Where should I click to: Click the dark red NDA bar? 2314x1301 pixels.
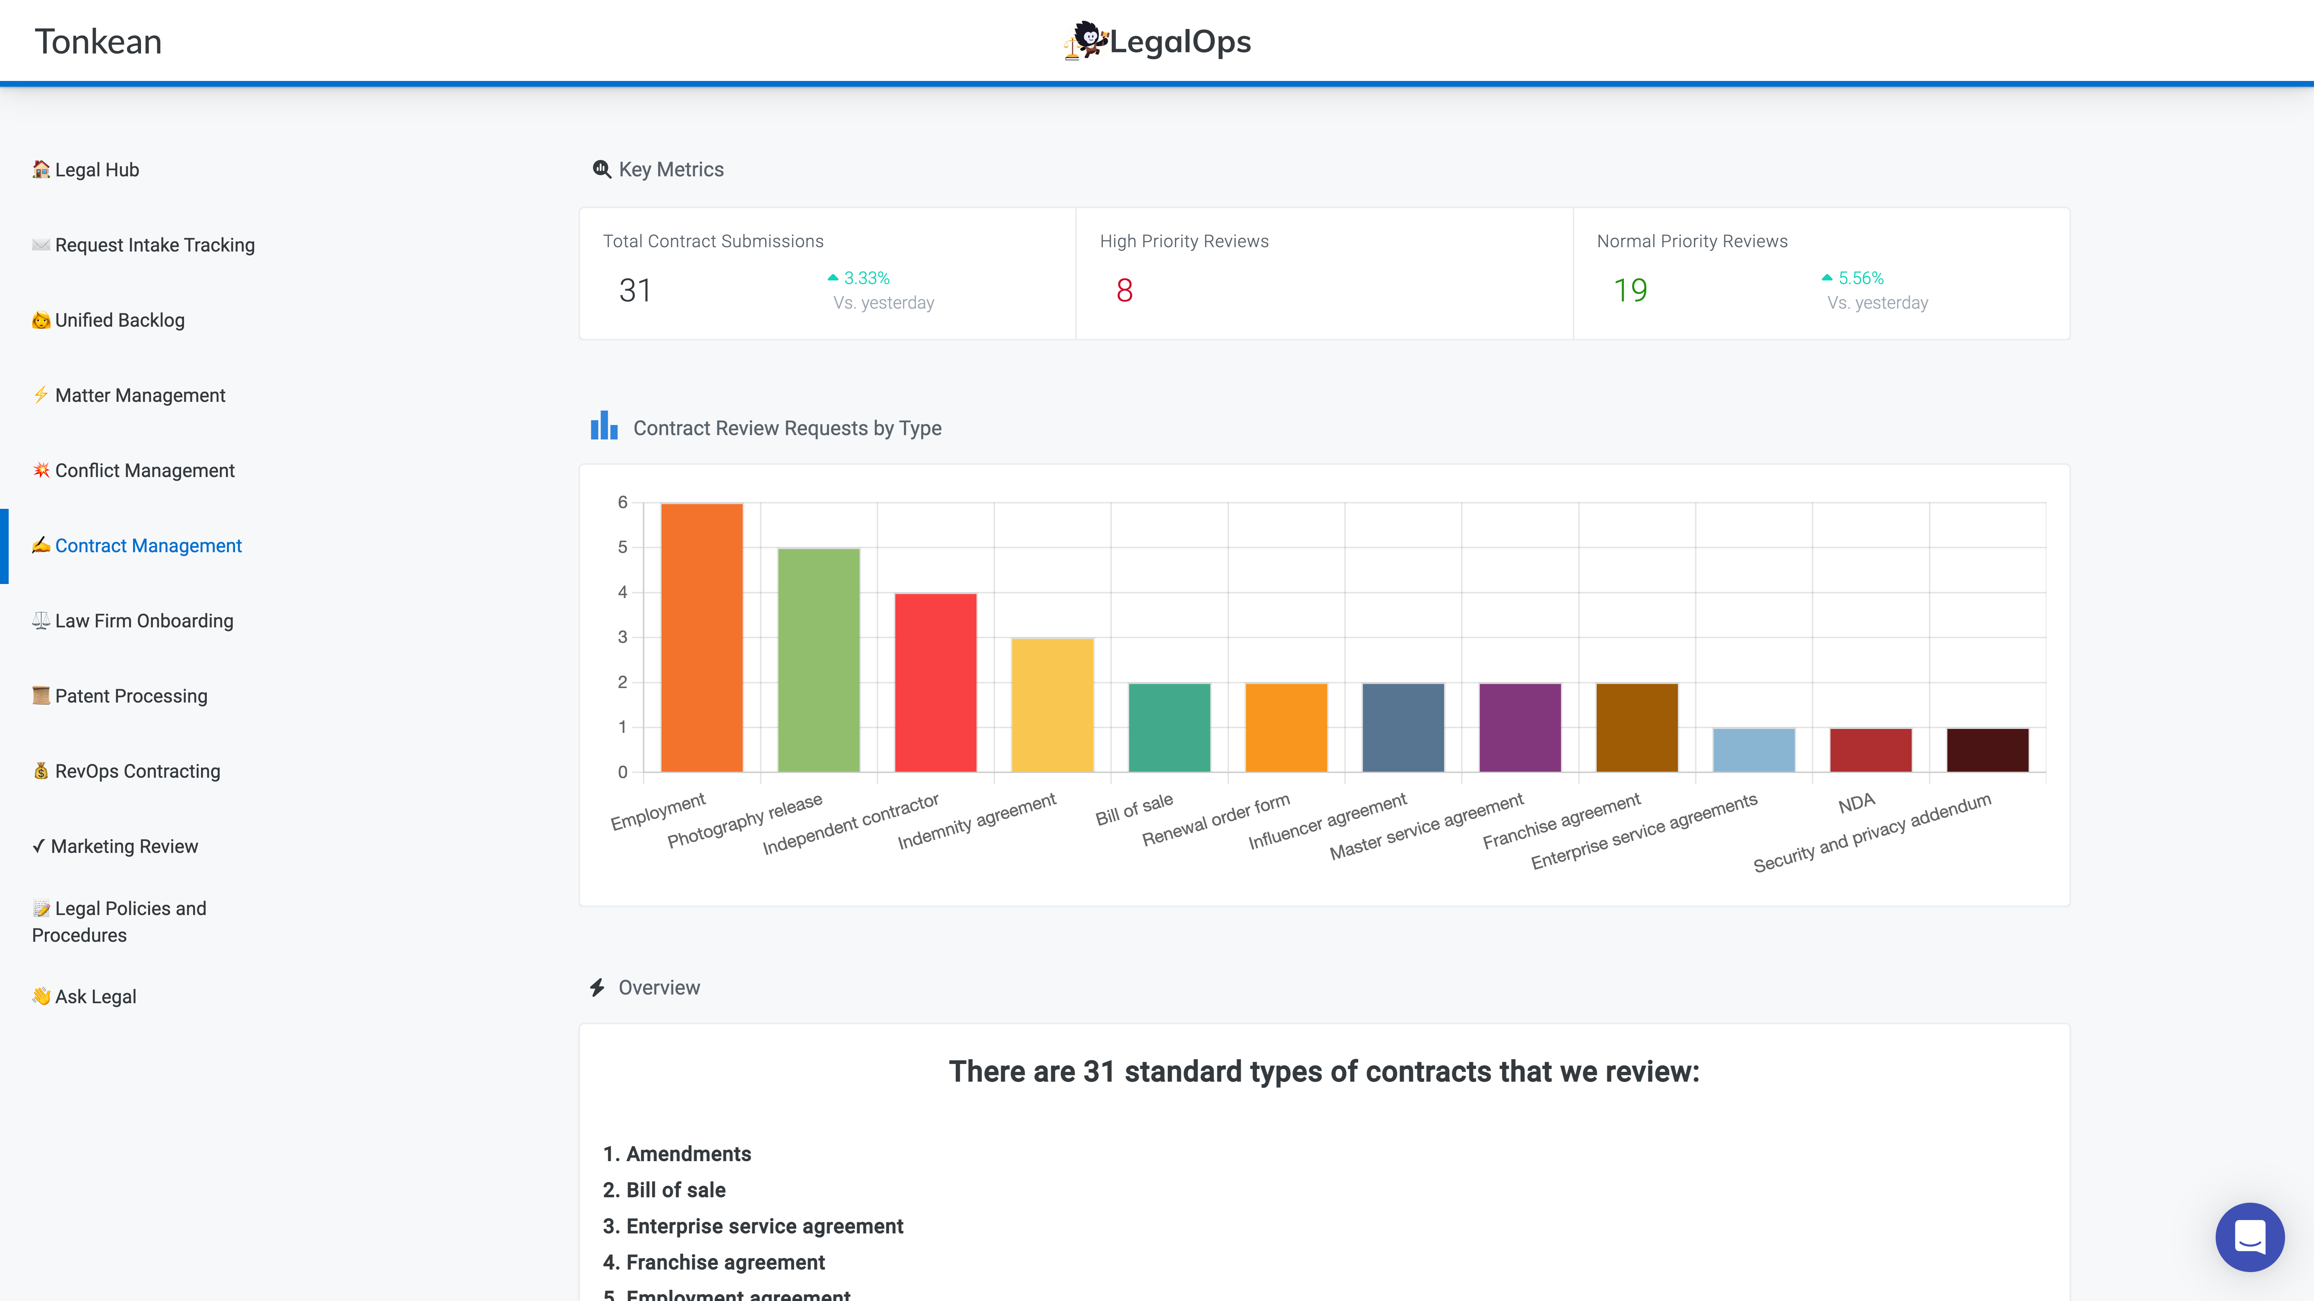point(1870,750)
